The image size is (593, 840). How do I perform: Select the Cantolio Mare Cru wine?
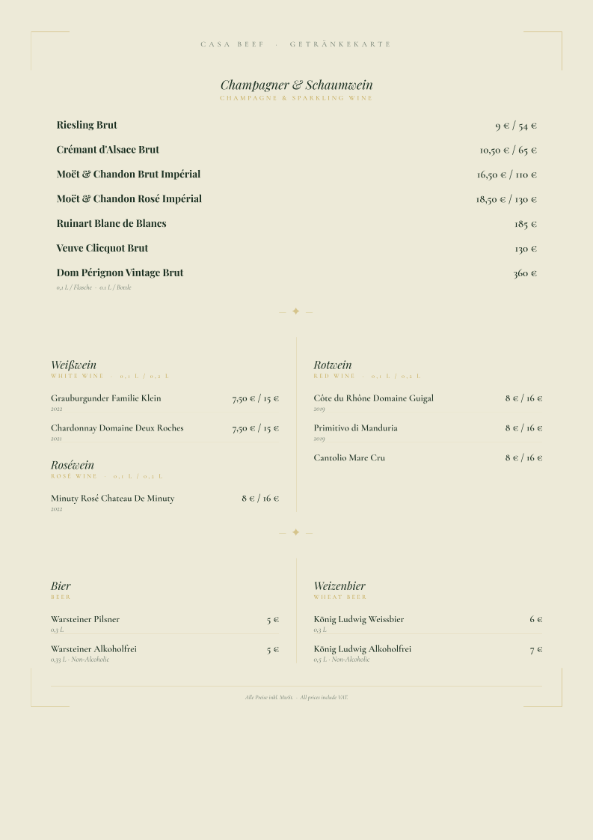[x=428, y=458]
